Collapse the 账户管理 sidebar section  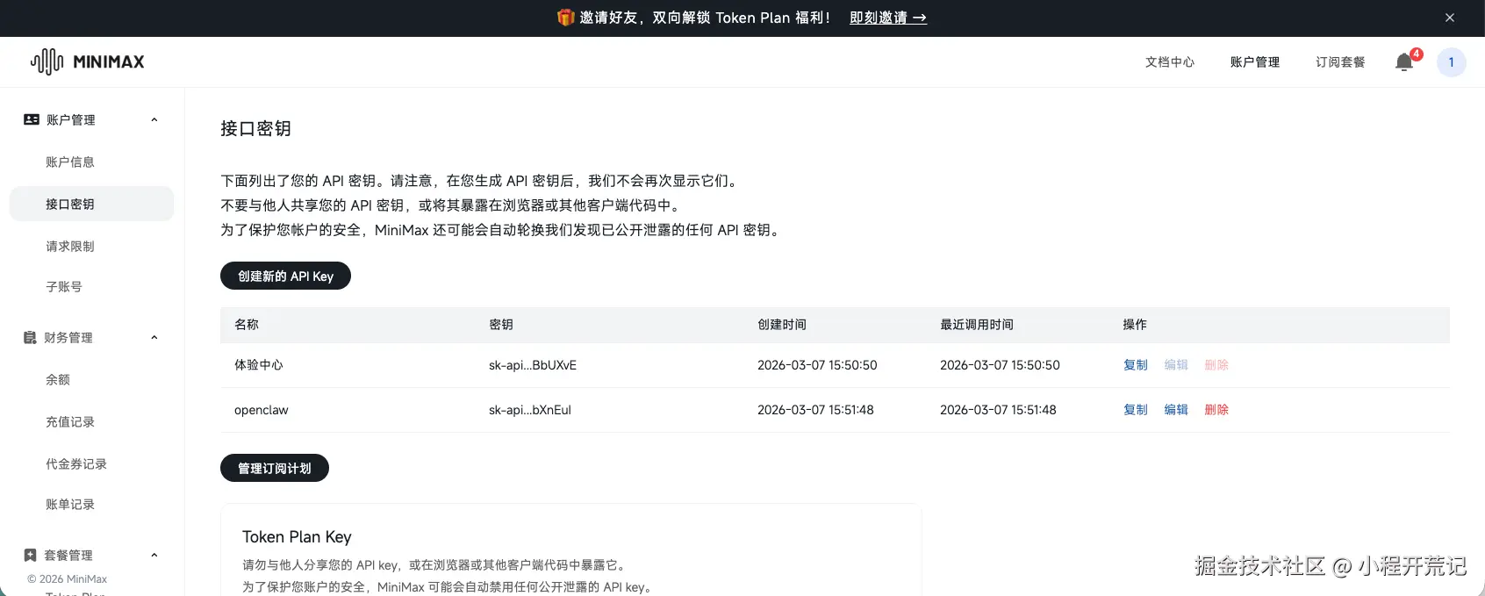(x=154, y=119)
